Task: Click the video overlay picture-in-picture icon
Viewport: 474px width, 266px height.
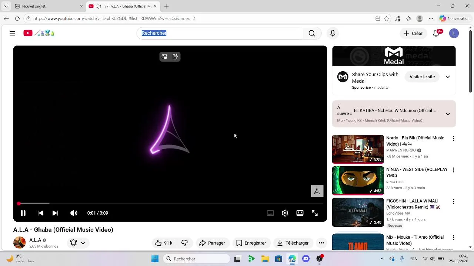Action: point(164,57)
